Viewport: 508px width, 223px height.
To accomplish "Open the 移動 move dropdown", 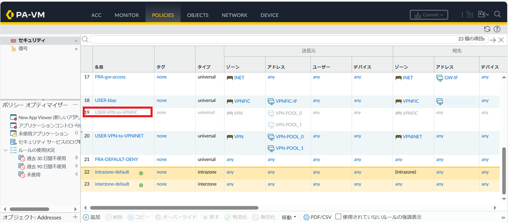I will pos(288,217).
